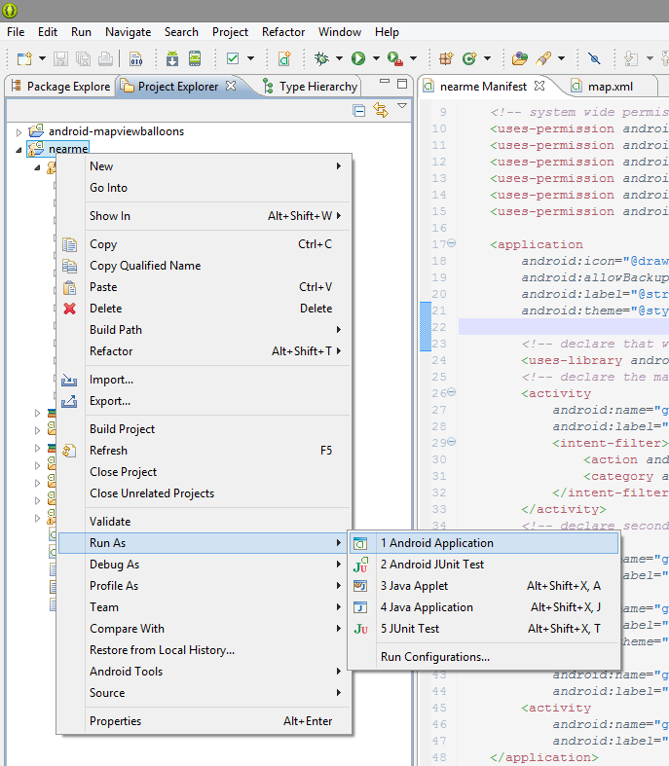
Task: Open the Android Virtual Device Manager icon
Action: click(195, 58)
